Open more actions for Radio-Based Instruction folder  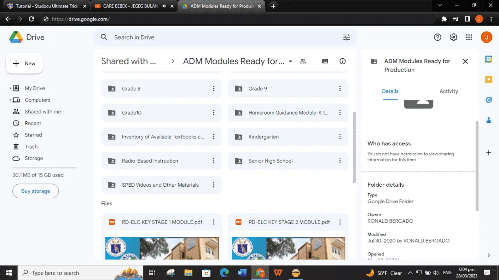pyautogui.click(x=214, y=161)
